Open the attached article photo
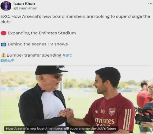The height and width of the screenshot is (134, 153). tap(76, 100)
